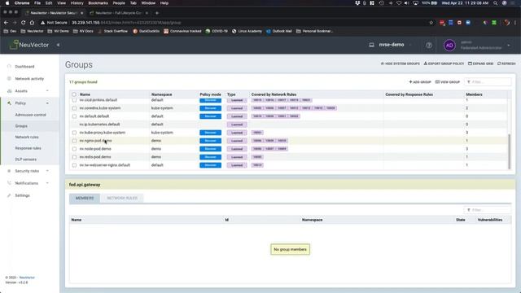The image size is (521, 293).
Task: Check the nv.redis-pod.demo row checkbox
Action: pos(74,157)
